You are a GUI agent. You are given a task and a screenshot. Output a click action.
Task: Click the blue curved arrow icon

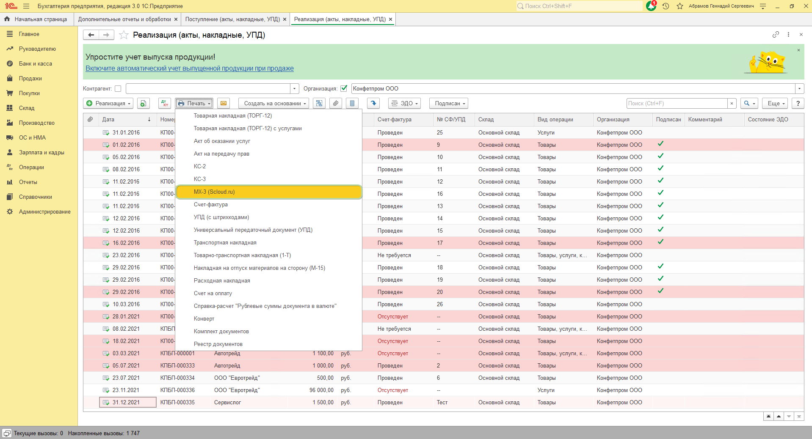click(373, 103)
